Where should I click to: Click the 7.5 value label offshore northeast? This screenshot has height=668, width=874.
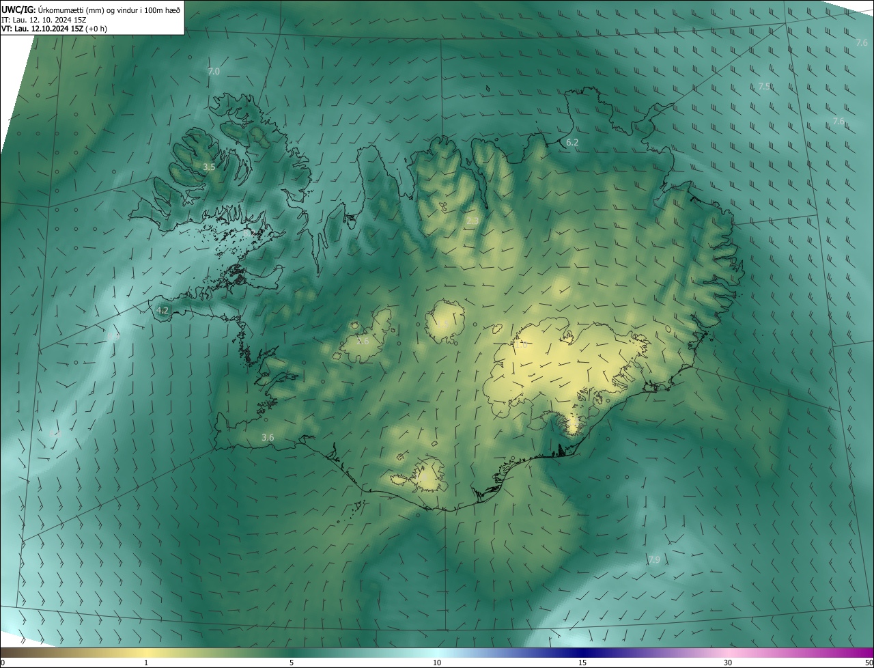point(765,87)
